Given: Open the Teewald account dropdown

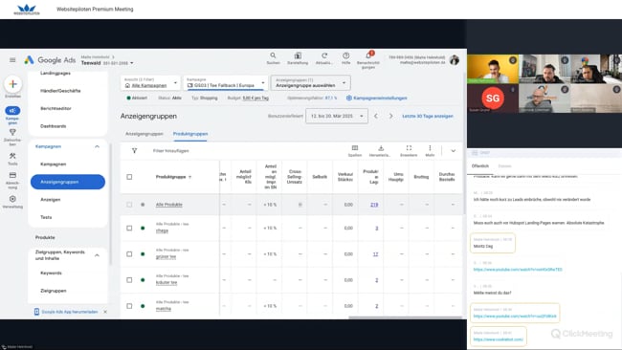Looking at the screenshot, I should coord(107,63).
